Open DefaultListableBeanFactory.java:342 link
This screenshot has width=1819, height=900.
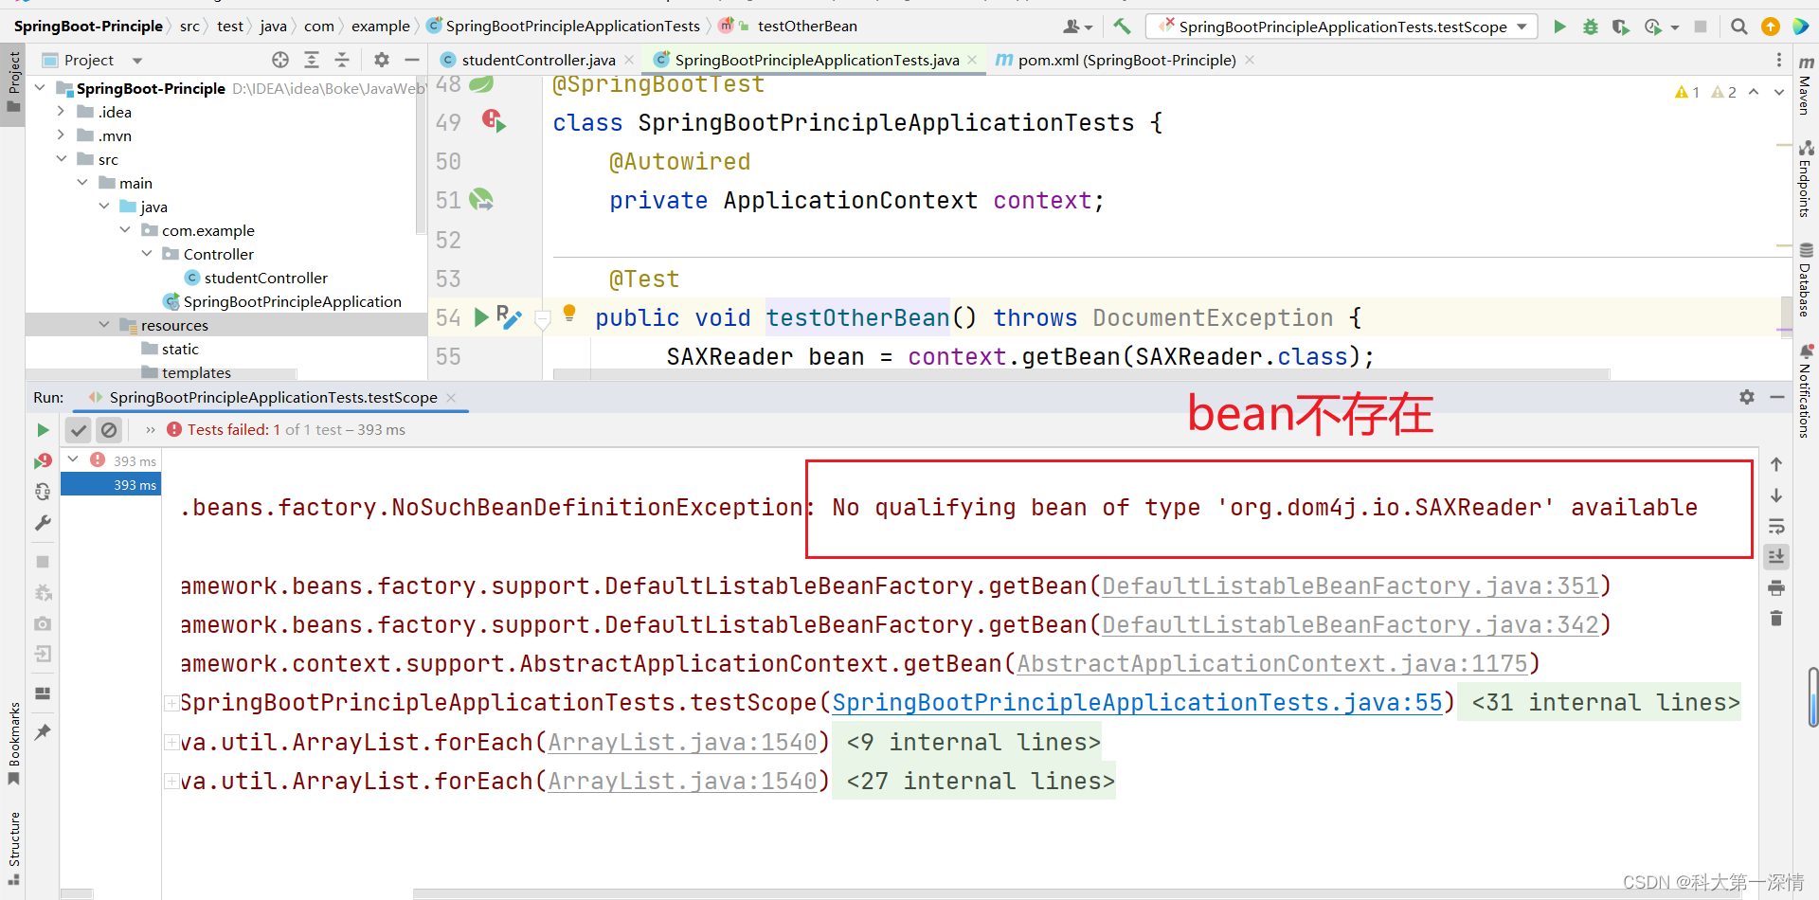tap(1350, 625)
